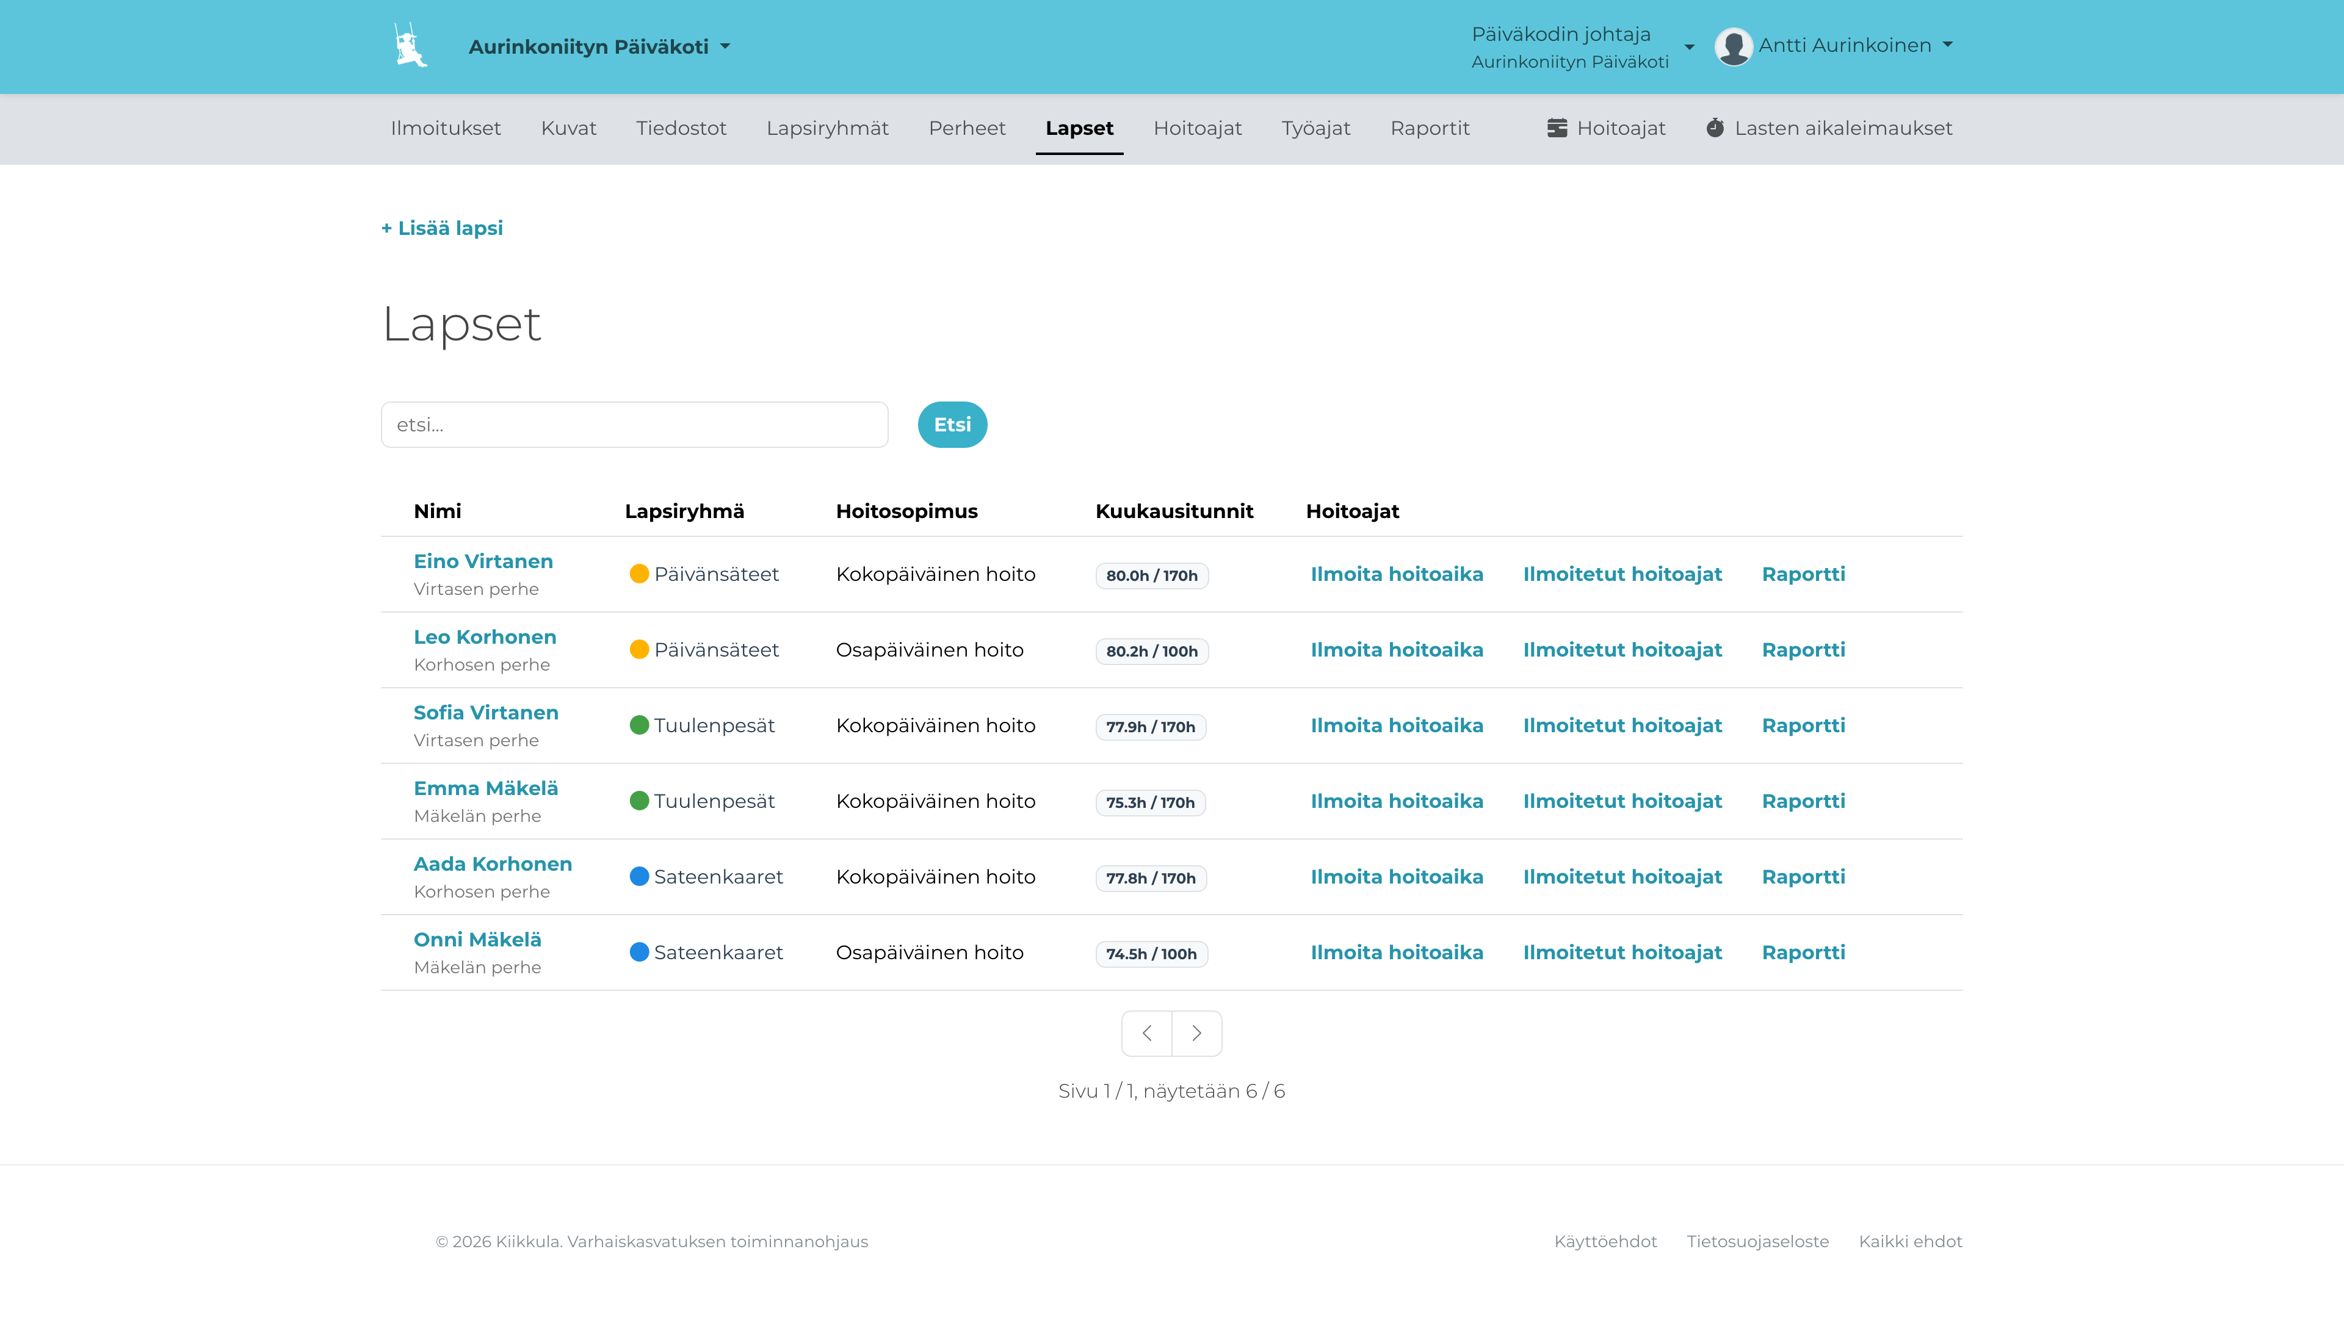This screenshot has height=1318, width=2344.
Task: Open Ilmoitetut hoitoajat for Aada Korhonen
Action: 1622,876
